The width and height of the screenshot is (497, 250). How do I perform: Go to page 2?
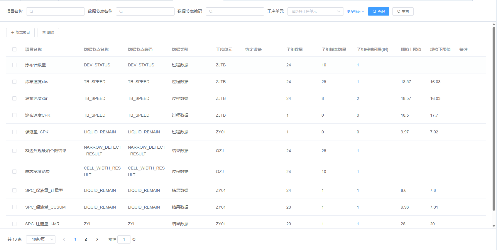[86, 239]
